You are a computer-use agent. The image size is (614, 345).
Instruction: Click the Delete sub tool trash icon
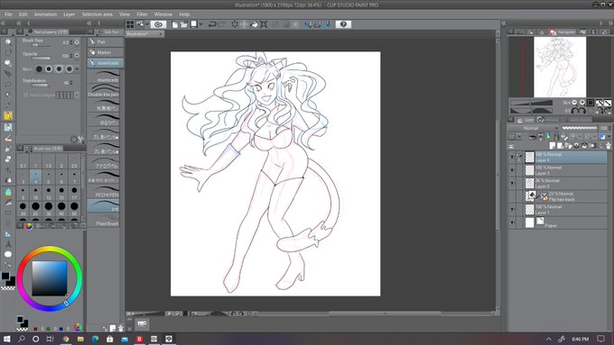[121, 328]
